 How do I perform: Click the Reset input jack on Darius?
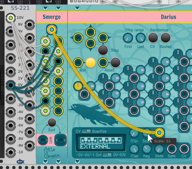[103, 62]
